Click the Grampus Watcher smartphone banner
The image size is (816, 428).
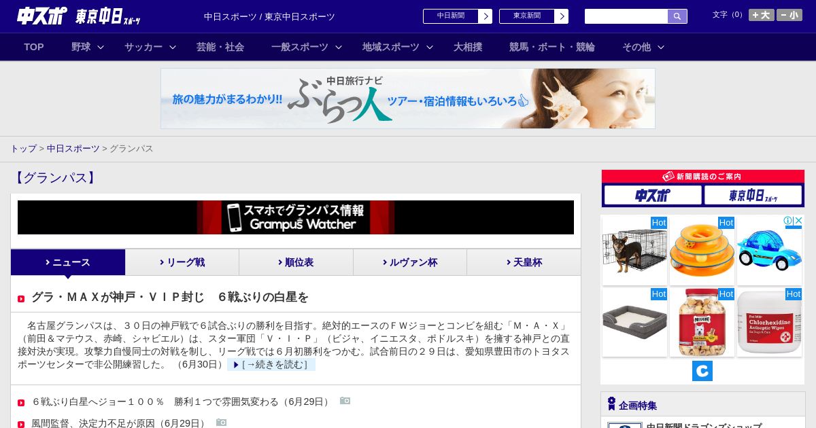click(296, 217)
